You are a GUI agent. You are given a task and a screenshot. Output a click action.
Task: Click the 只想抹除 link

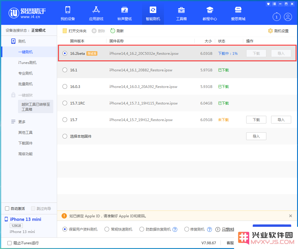pos(228,229)
